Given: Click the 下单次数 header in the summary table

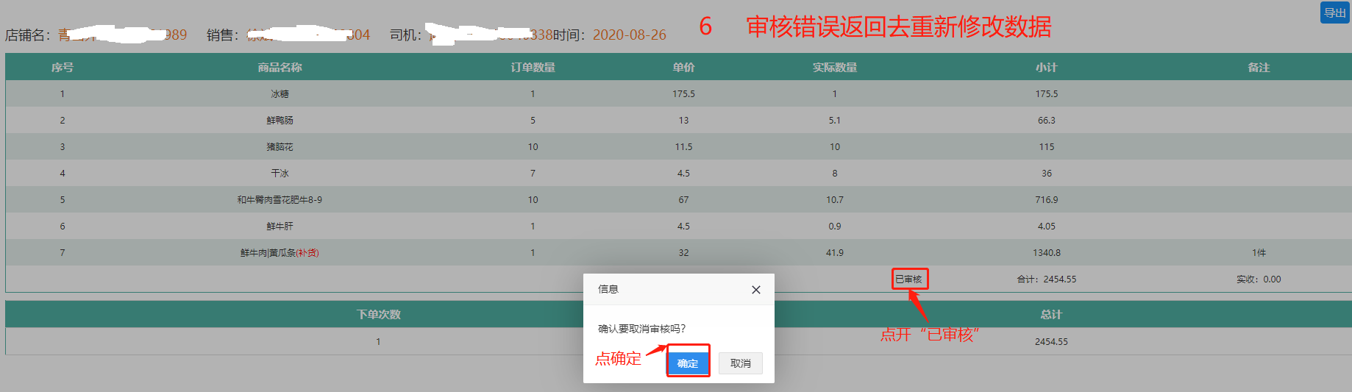Looking at the screenshot, I should click(378, 315).
